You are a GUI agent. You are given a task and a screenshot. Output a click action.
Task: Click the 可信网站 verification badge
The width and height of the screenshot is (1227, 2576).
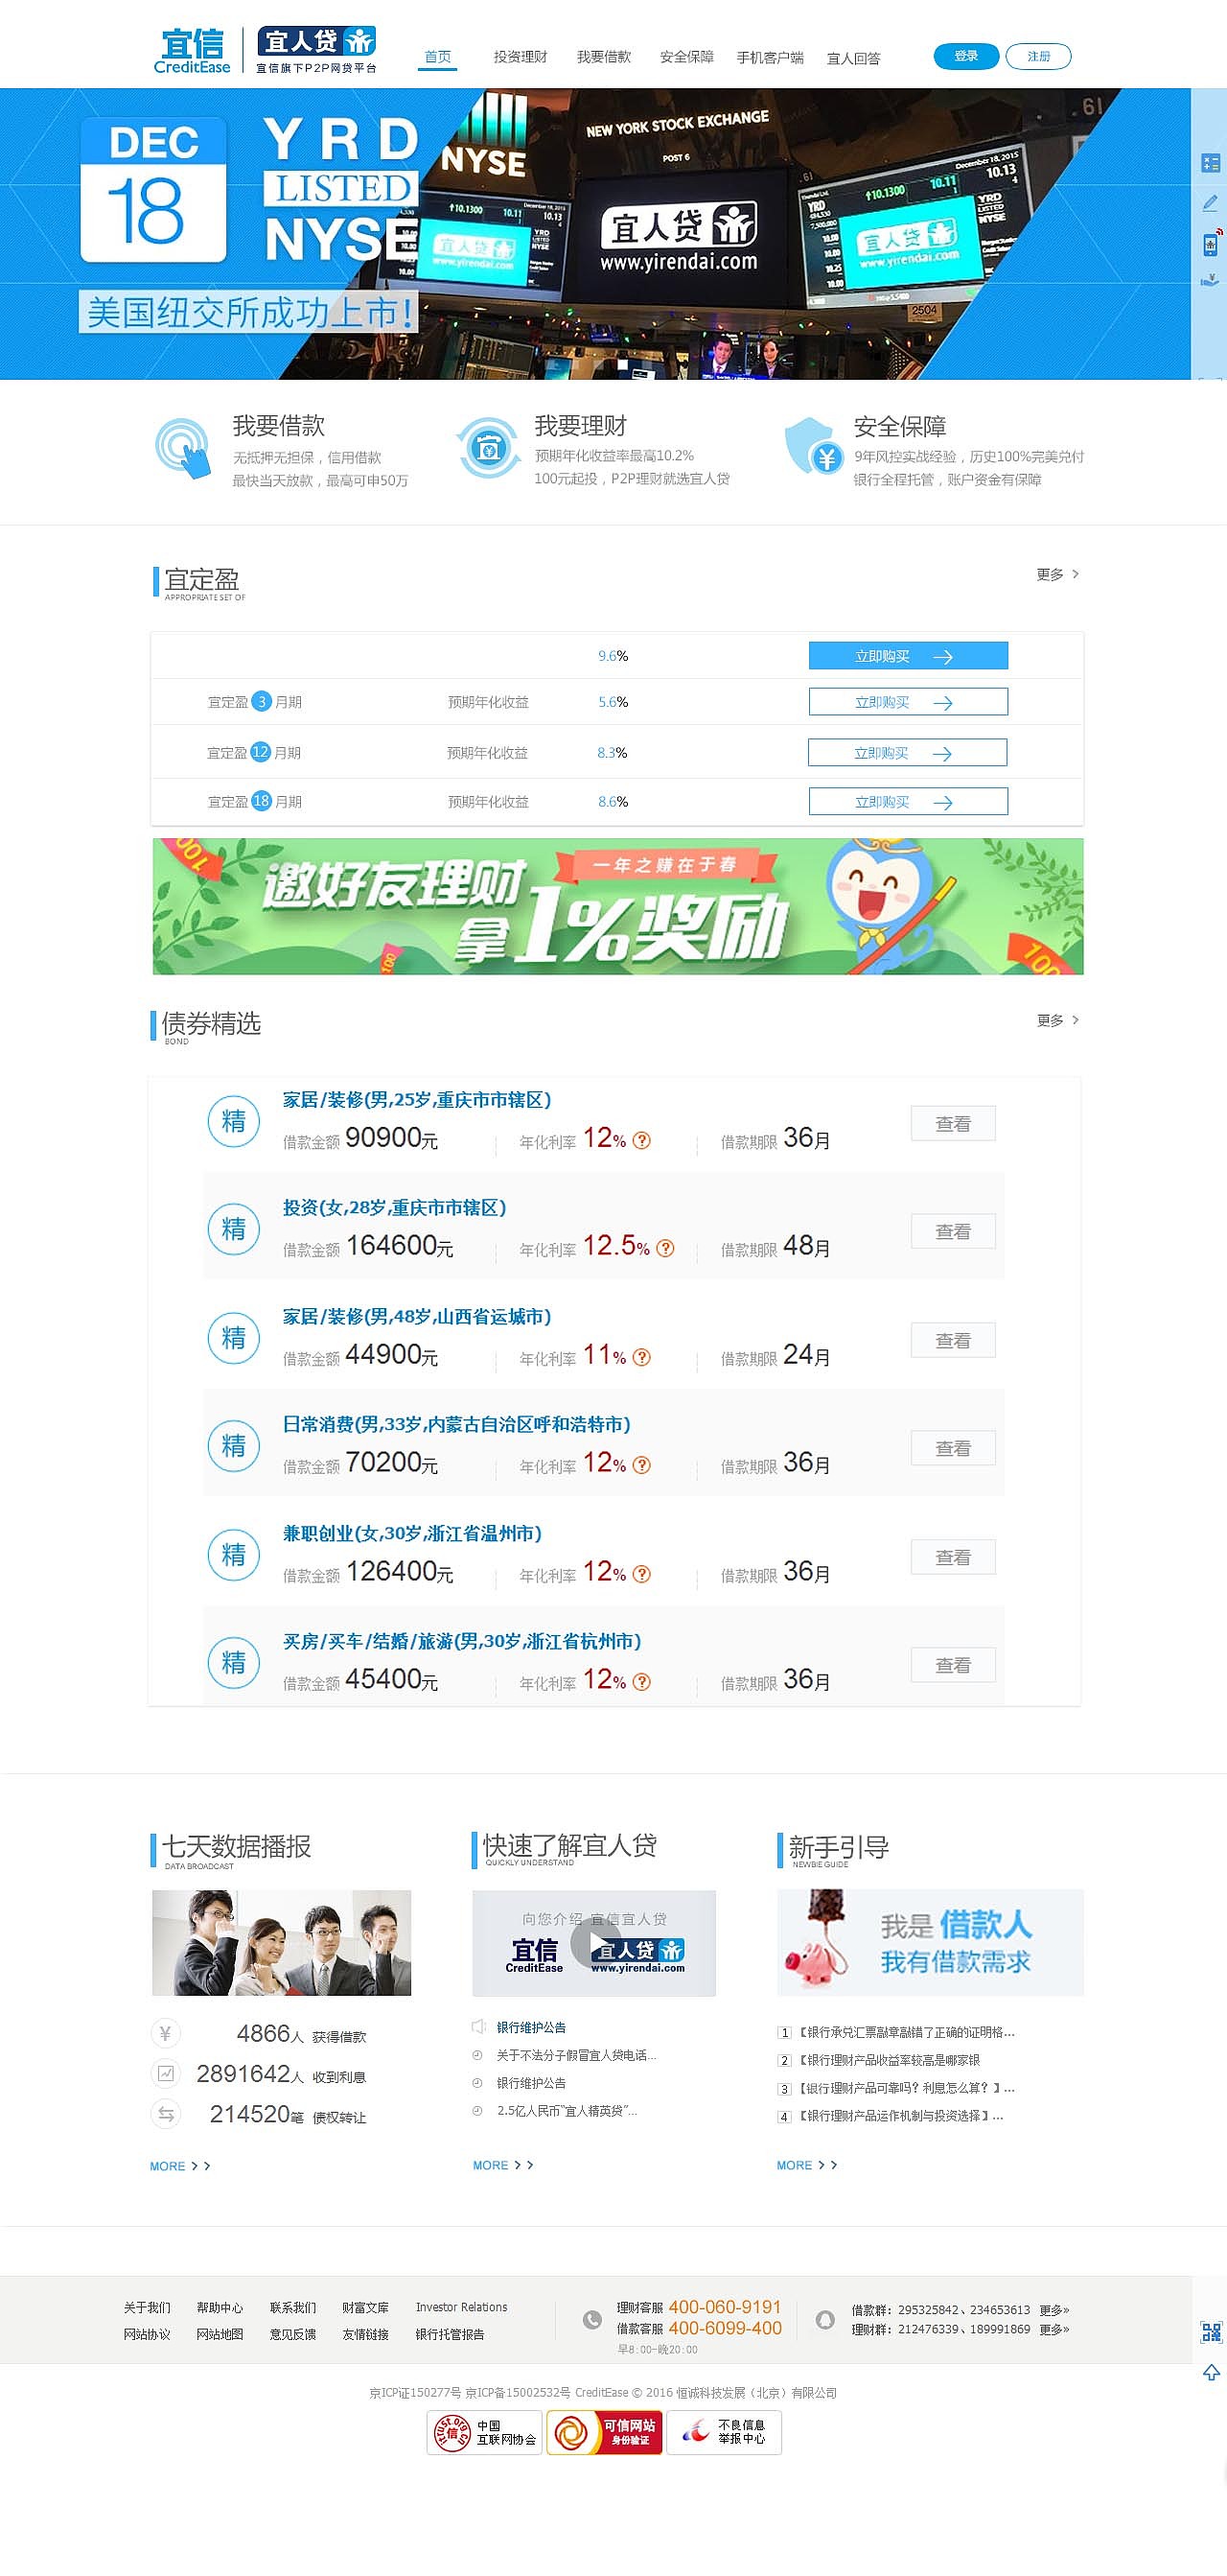pyautogui.click(x=605, y=2432)
